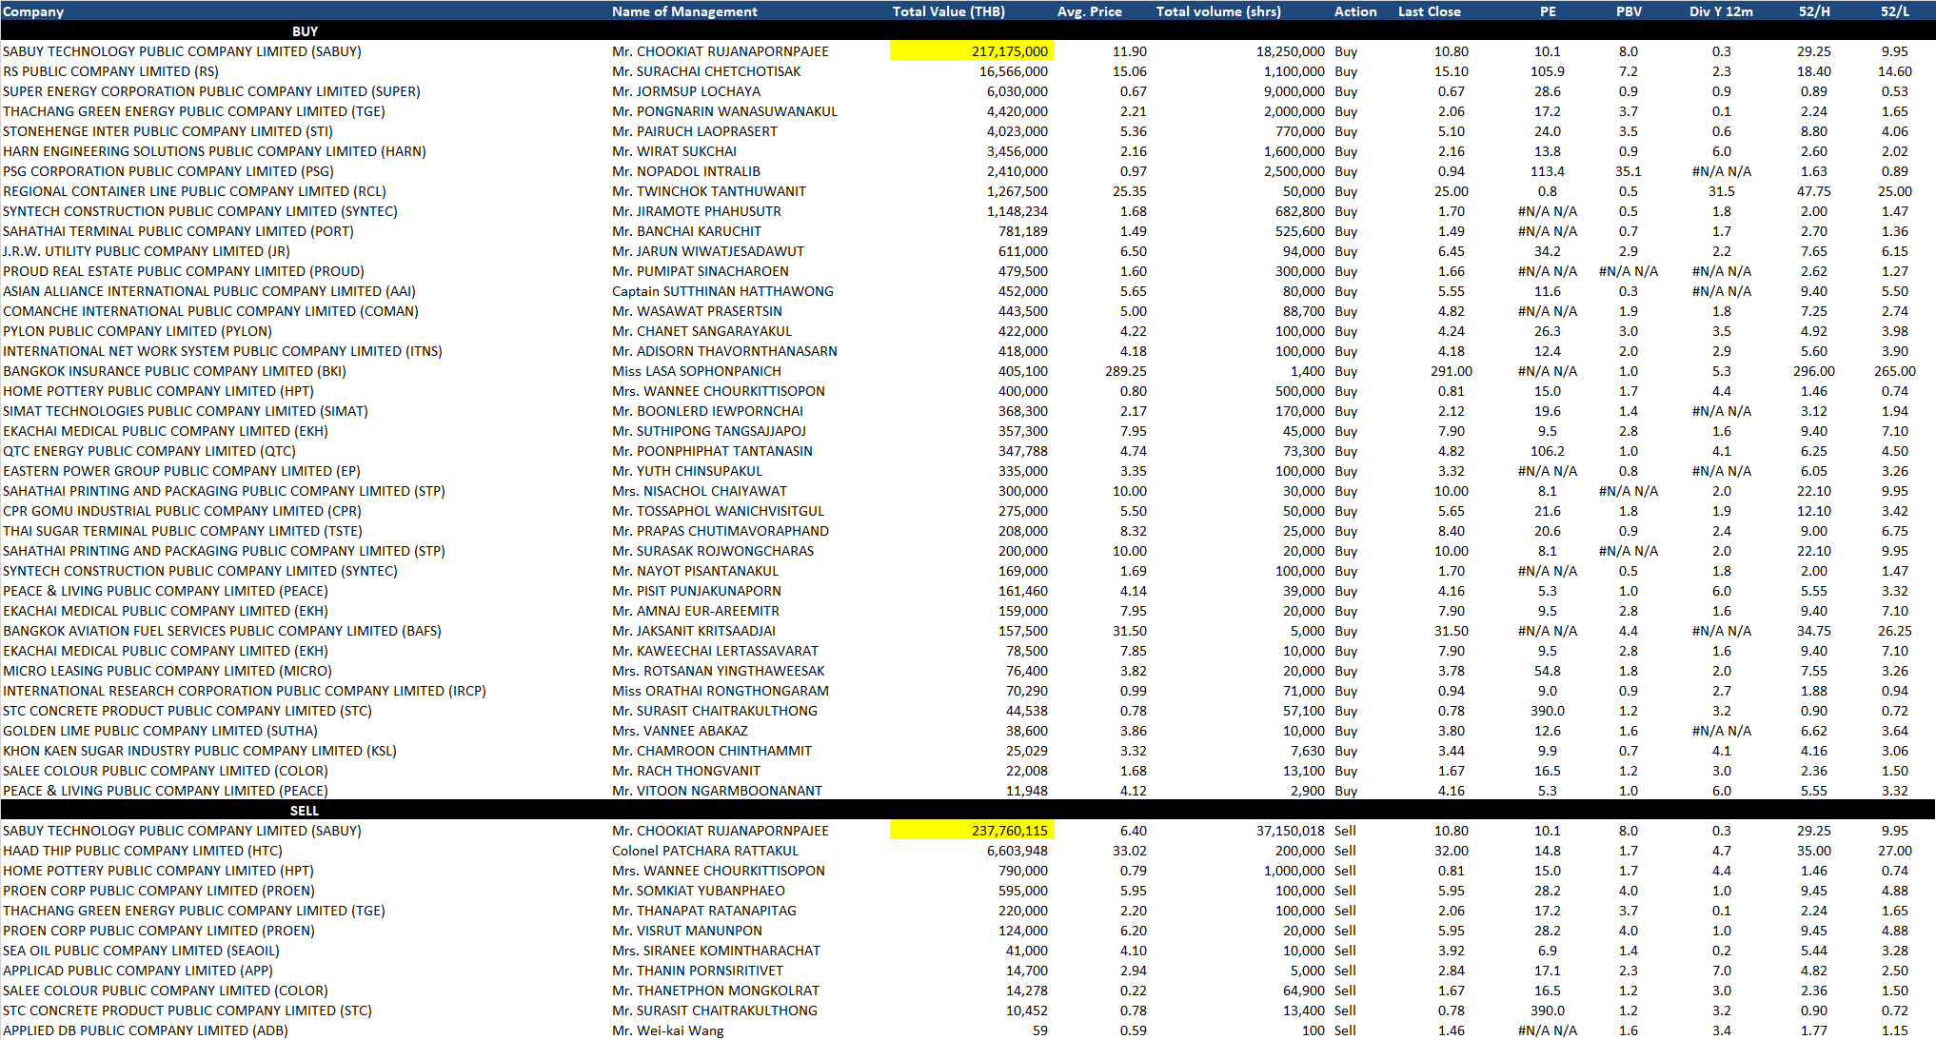Click the Total volume (shrs) header
This screenshot has height=1040, width=1936.
1218,11
